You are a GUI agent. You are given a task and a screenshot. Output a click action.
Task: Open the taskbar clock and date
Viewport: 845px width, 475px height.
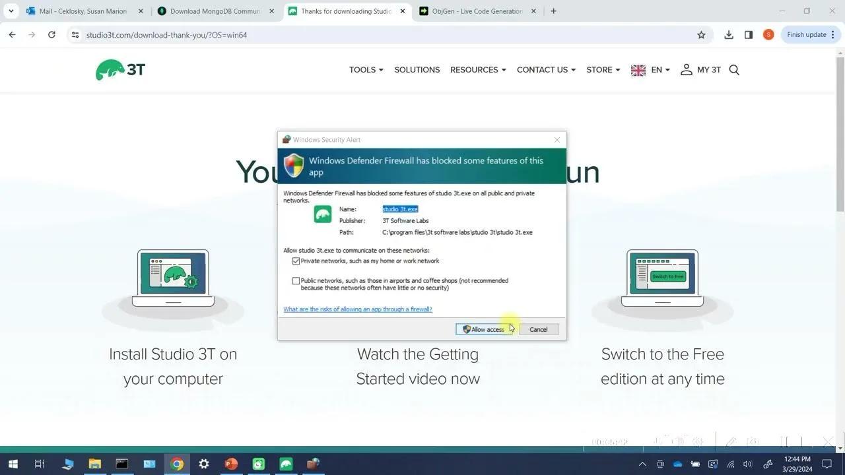click(797, 464)
